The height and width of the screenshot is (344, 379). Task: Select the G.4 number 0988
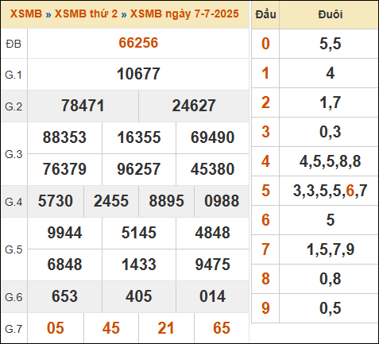(222, 201)
